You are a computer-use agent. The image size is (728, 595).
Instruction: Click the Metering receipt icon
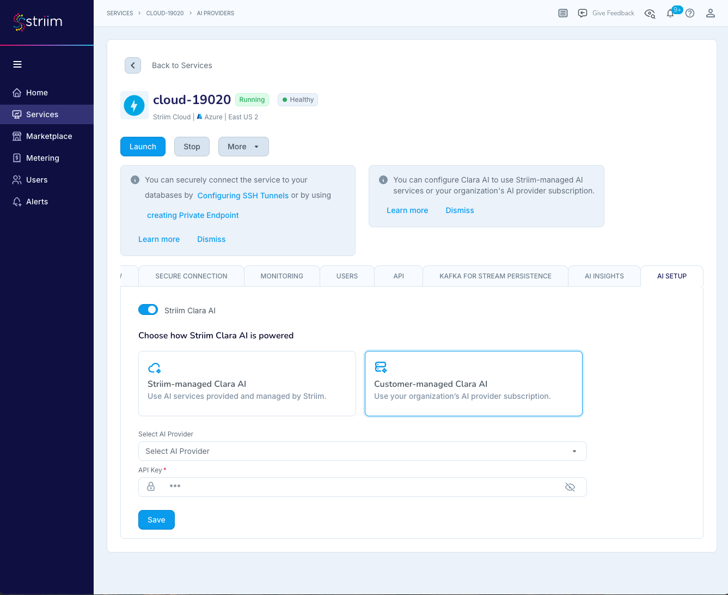tap(17, 158)
